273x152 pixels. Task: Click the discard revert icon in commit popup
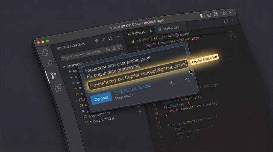pos(187,80)
